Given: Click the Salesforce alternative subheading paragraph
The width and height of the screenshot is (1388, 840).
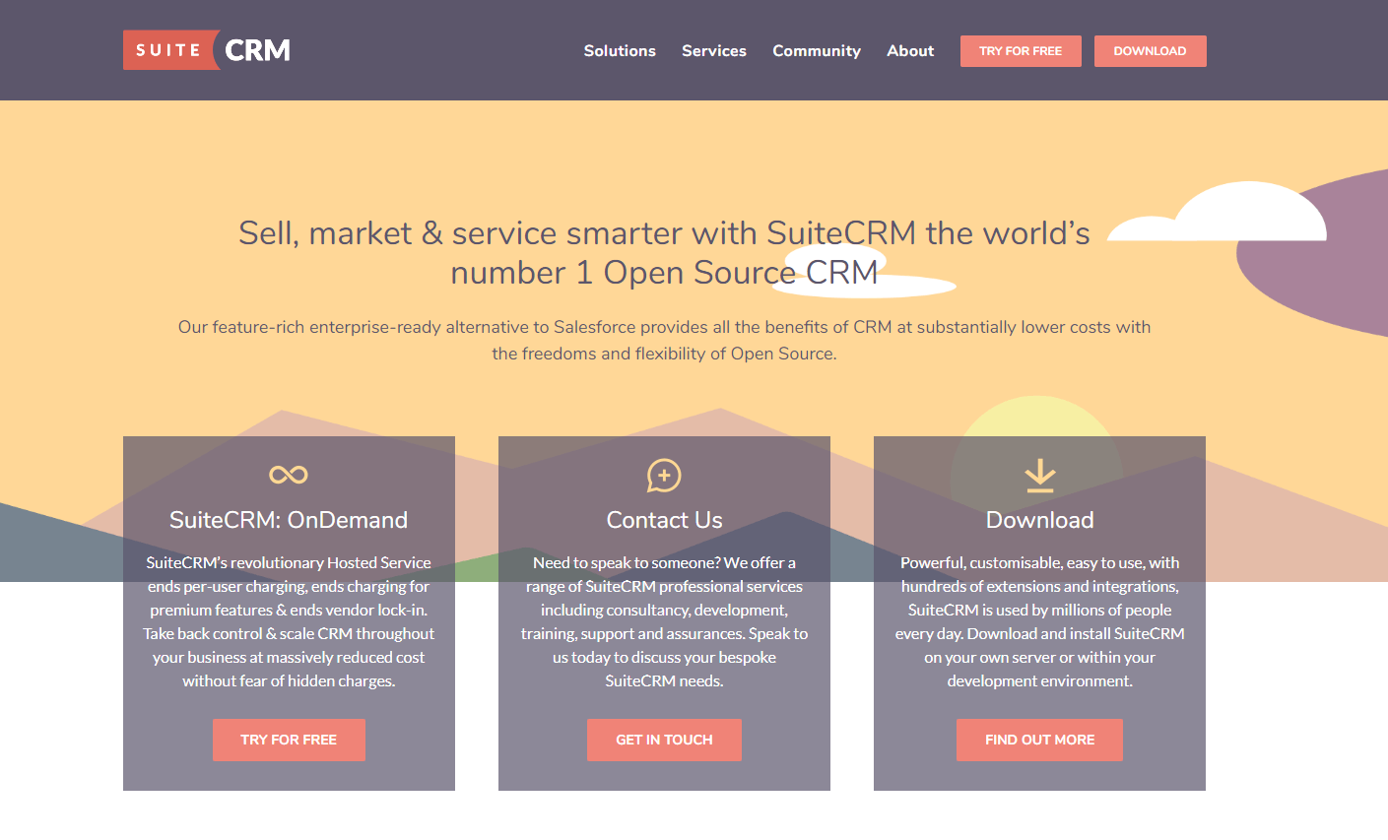Looking at the screenshot, I should [x=664, y=340].
